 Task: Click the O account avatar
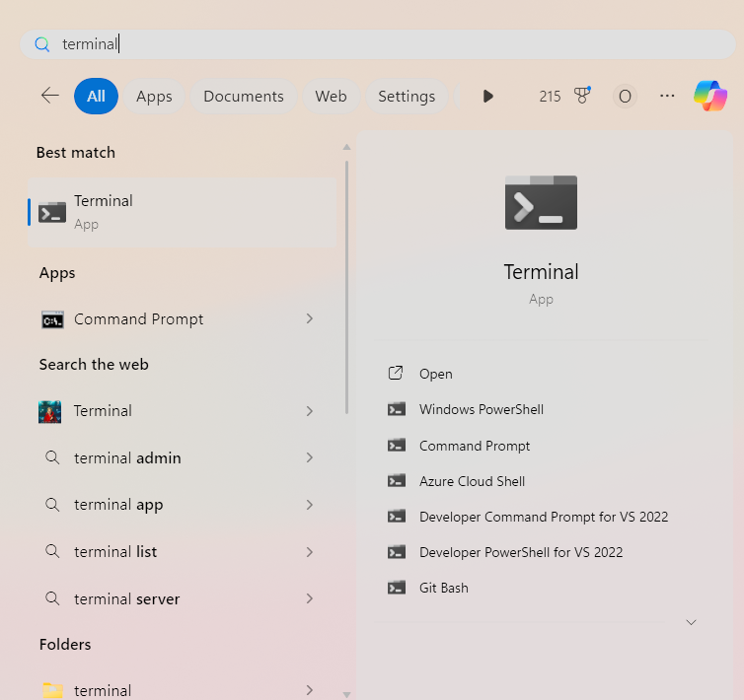(x=625, y=97)
